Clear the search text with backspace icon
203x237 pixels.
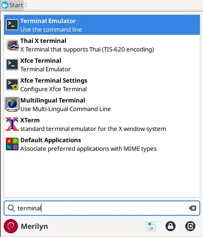193,208
